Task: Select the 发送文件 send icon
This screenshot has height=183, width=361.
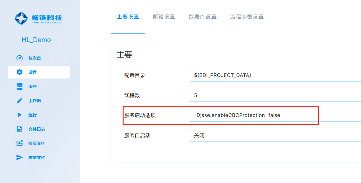Action: point(20,157)
